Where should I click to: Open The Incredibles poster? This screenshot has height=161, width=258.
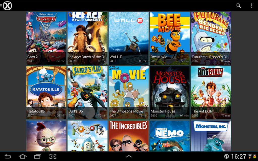128,136
